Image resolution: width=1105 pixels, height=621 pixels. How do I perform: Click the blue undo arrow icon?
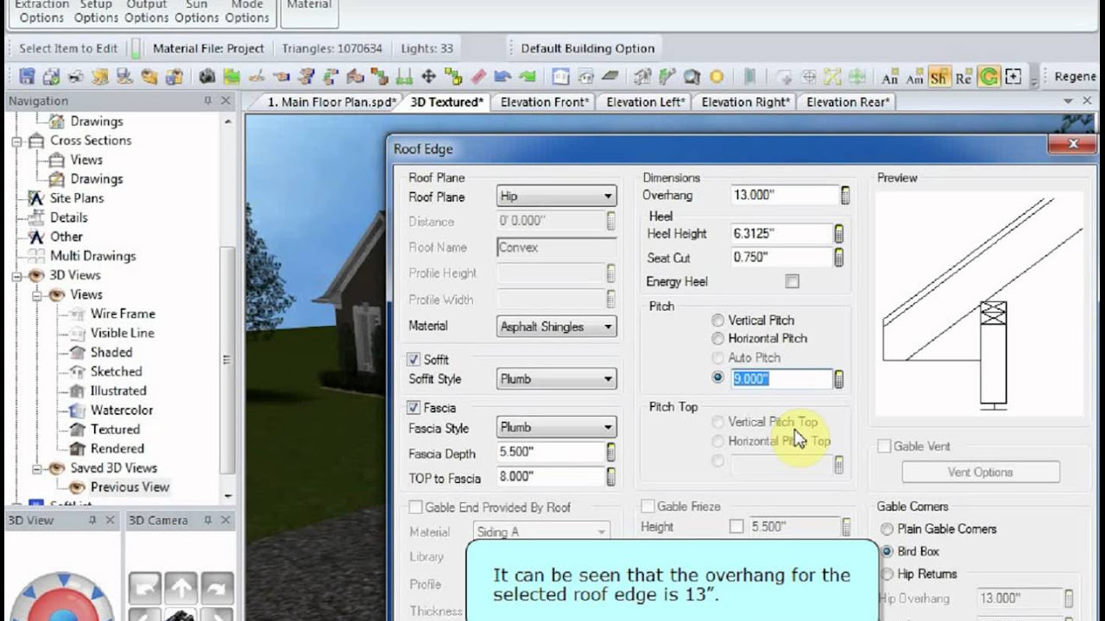pyautogui.click(x=502, y=77)
